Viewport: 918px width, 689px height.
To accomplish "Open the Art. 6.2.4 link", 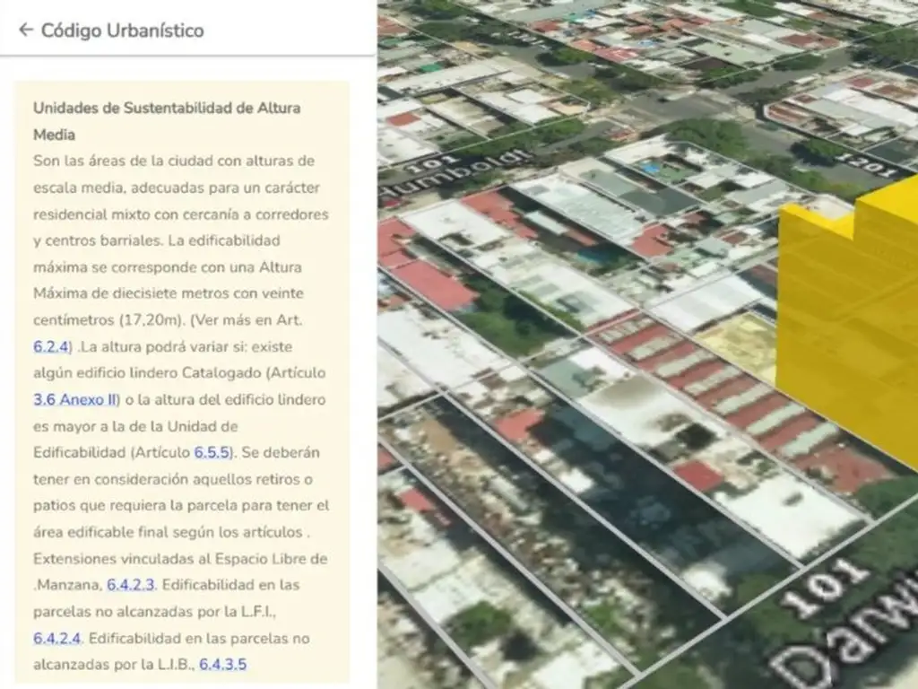I will pos(52,346).
